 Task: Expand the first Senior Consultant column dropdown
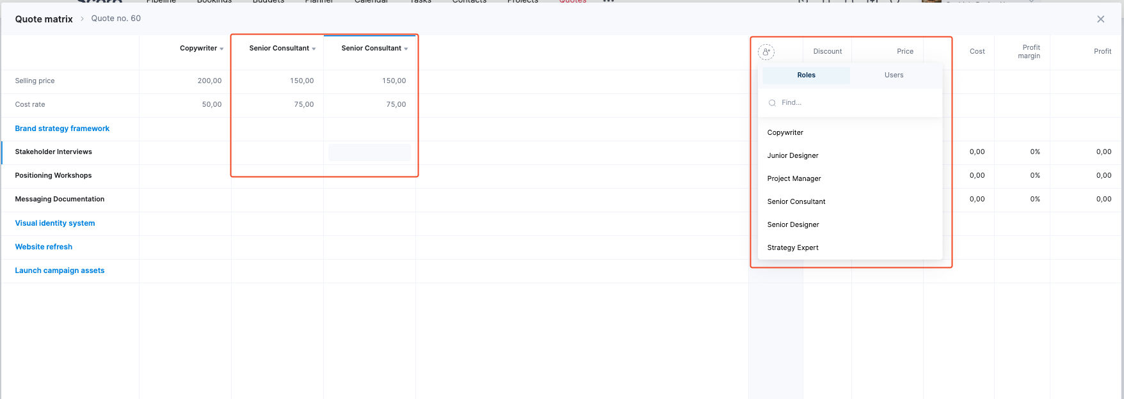click(314, 49)
